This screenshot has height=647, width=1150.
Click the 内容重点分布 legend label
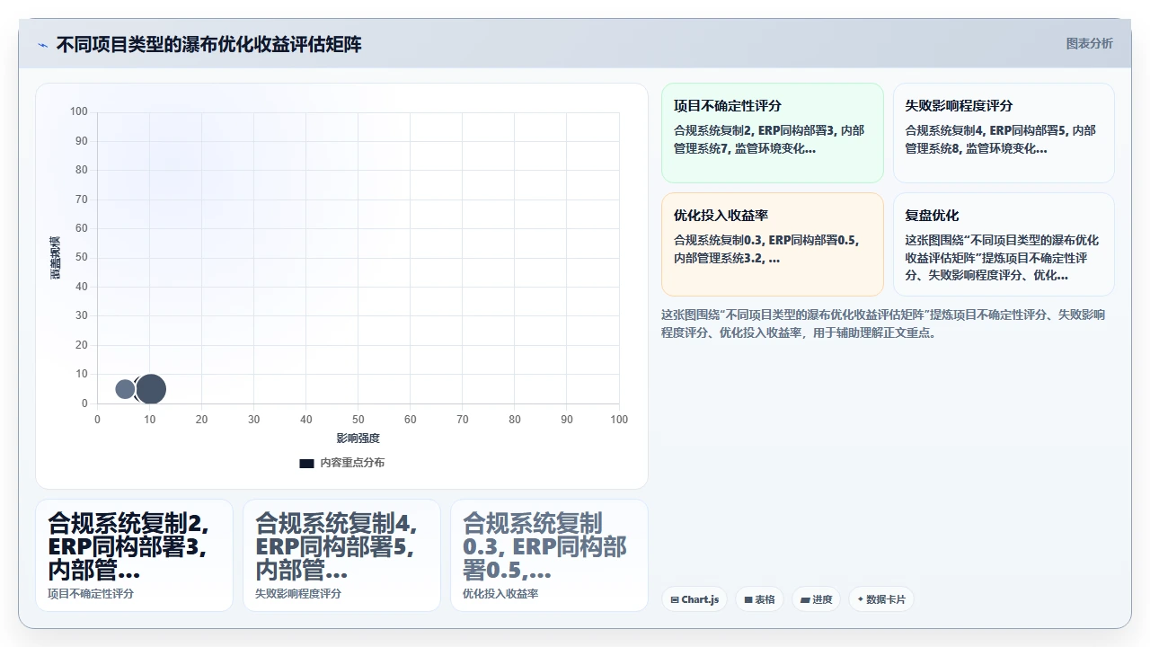tap(352, 463)
